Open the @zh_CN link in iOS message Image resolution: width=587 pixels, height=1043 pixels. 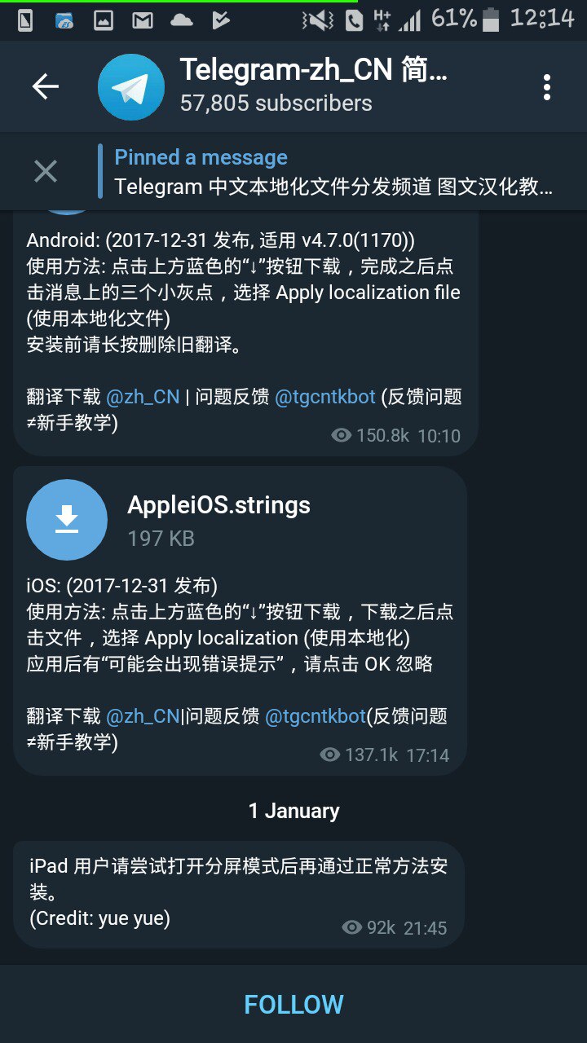(143, 716)
